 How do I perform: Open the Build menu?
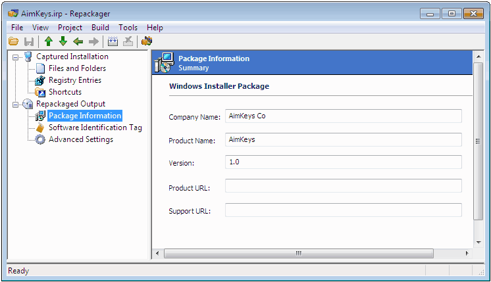101,28
